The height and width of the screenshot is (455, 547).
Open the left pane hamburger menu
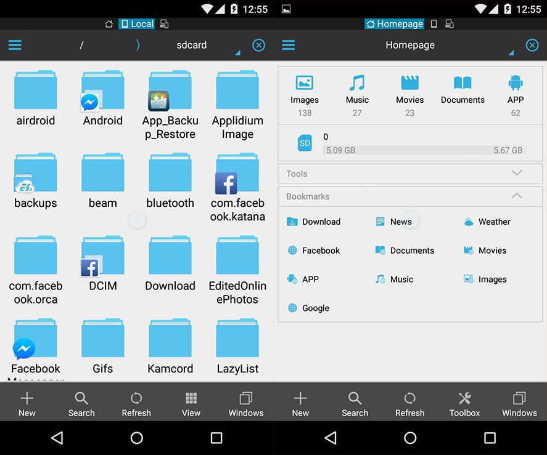tap(14, 45)
